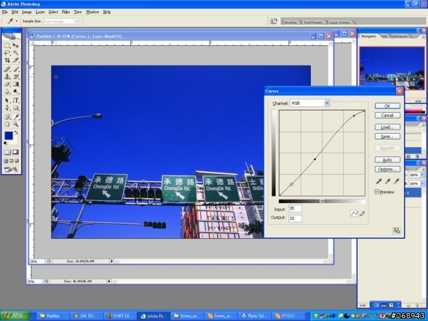Open the Layer menu

(x=40, y=12)
